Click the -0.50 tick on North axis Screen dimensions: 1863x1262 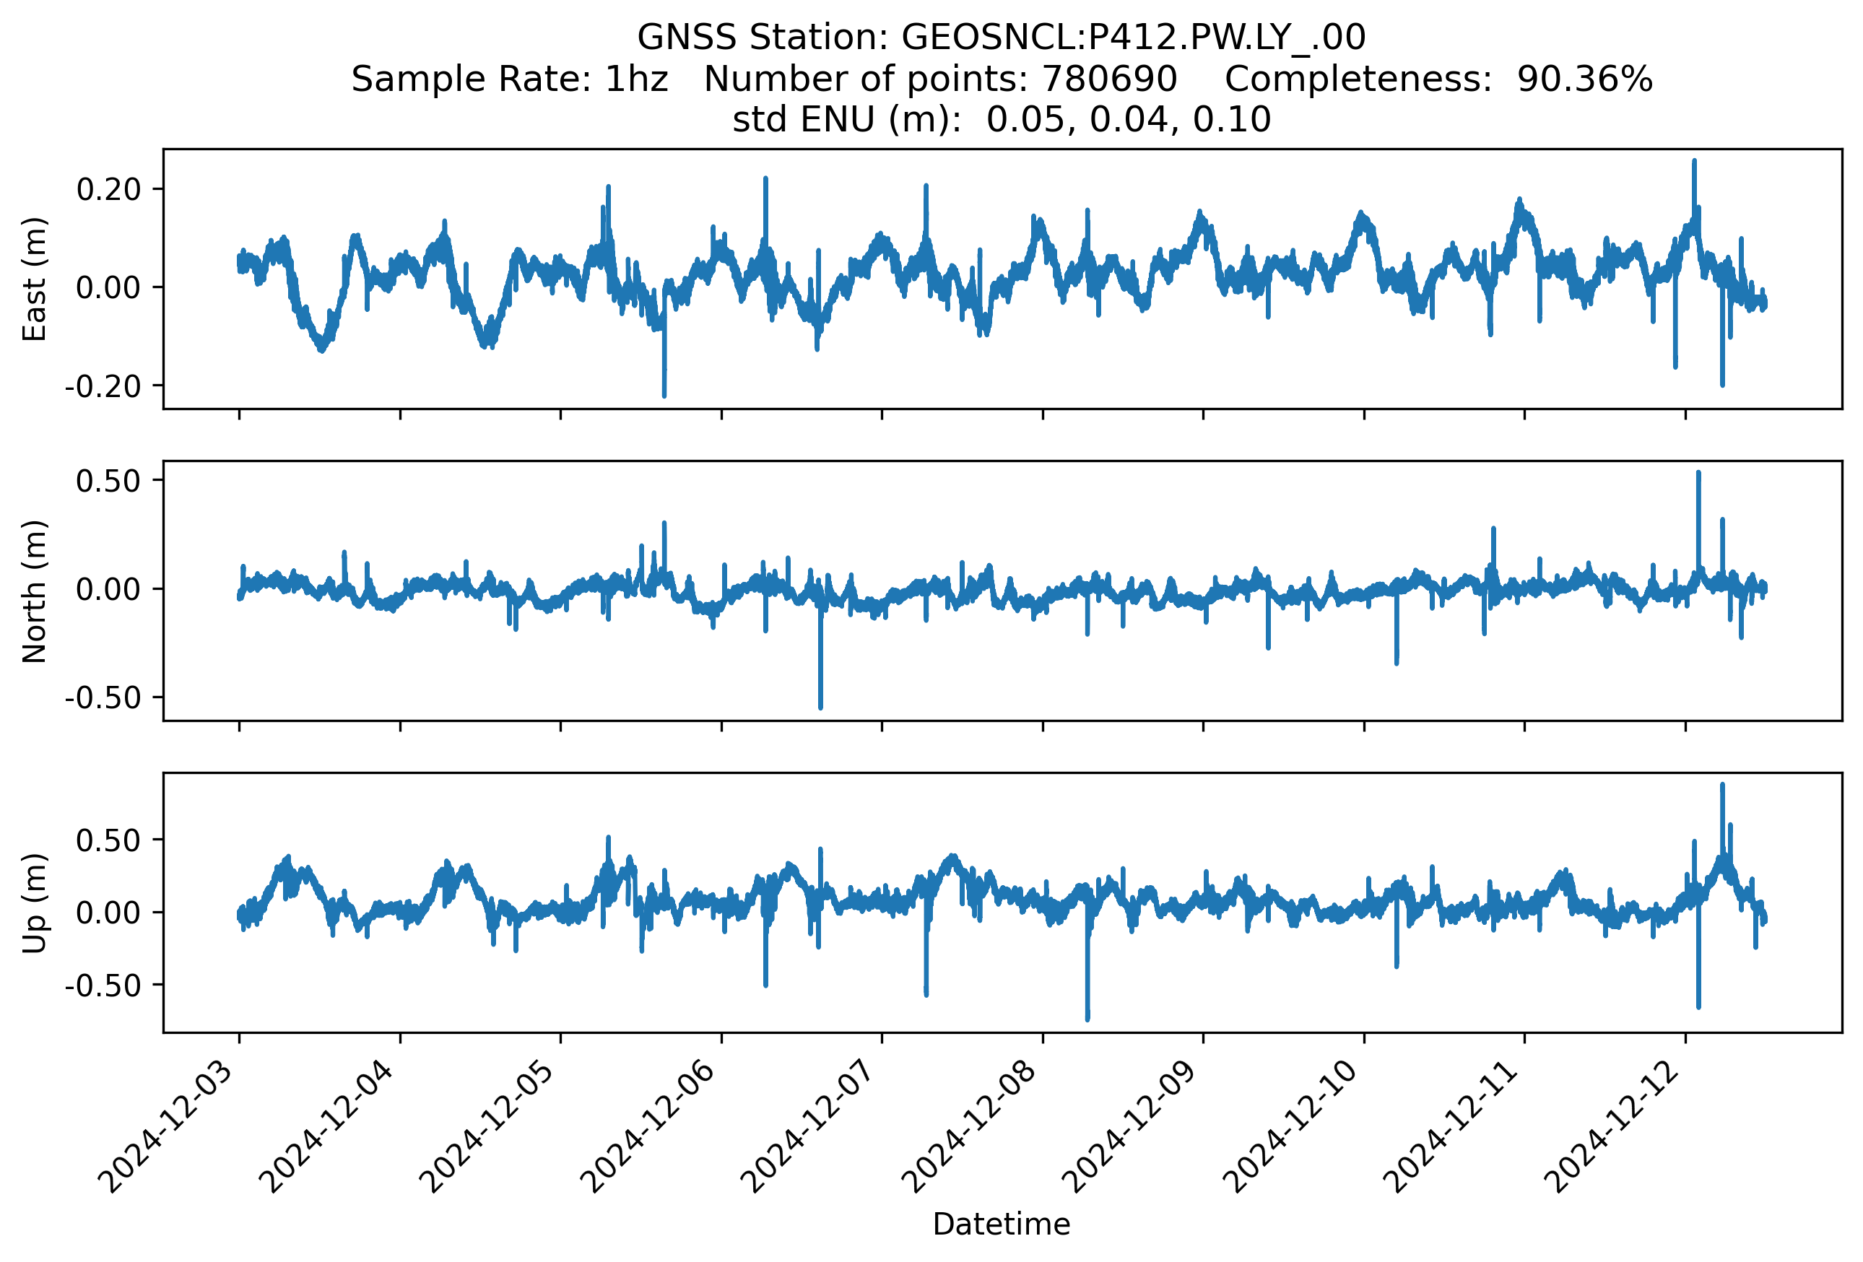(103, 698)
